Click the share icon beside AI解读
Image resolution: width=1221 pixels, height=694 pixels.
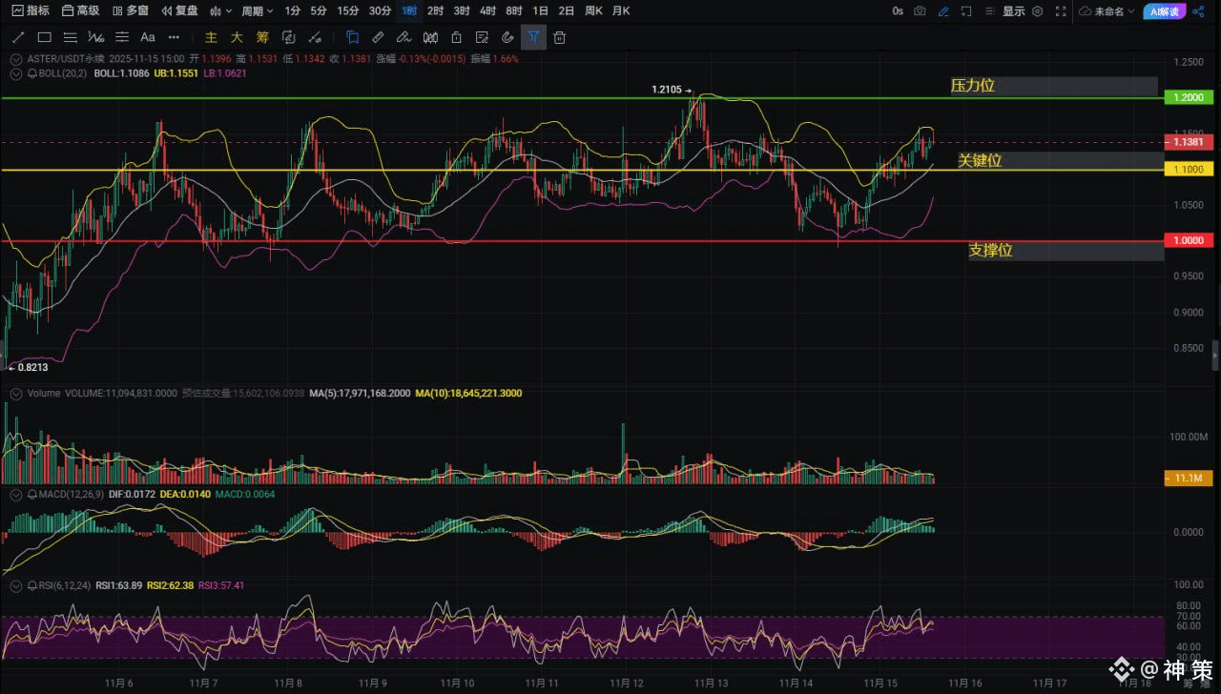coord(1198,11)
